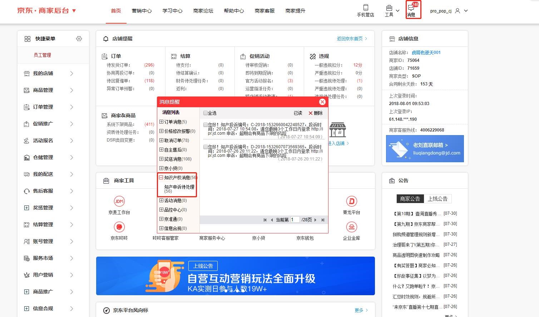Click the 删除 X icon
539x317 pixels.
tap(310, 113)
